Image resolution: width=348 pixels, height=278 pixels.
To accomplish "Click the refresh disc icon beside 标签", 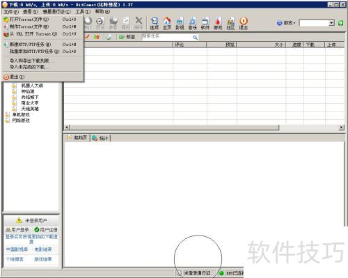I will pos(109,37).
